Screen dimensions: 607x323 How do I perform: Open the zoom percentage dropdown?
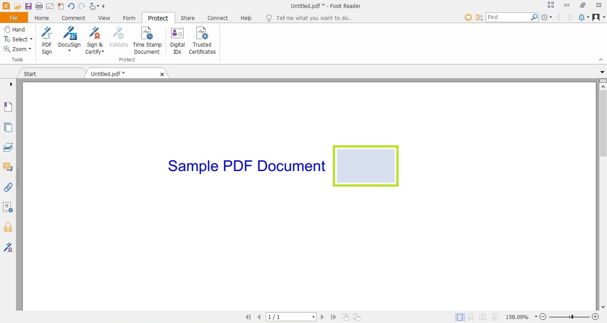click(536, 317)
